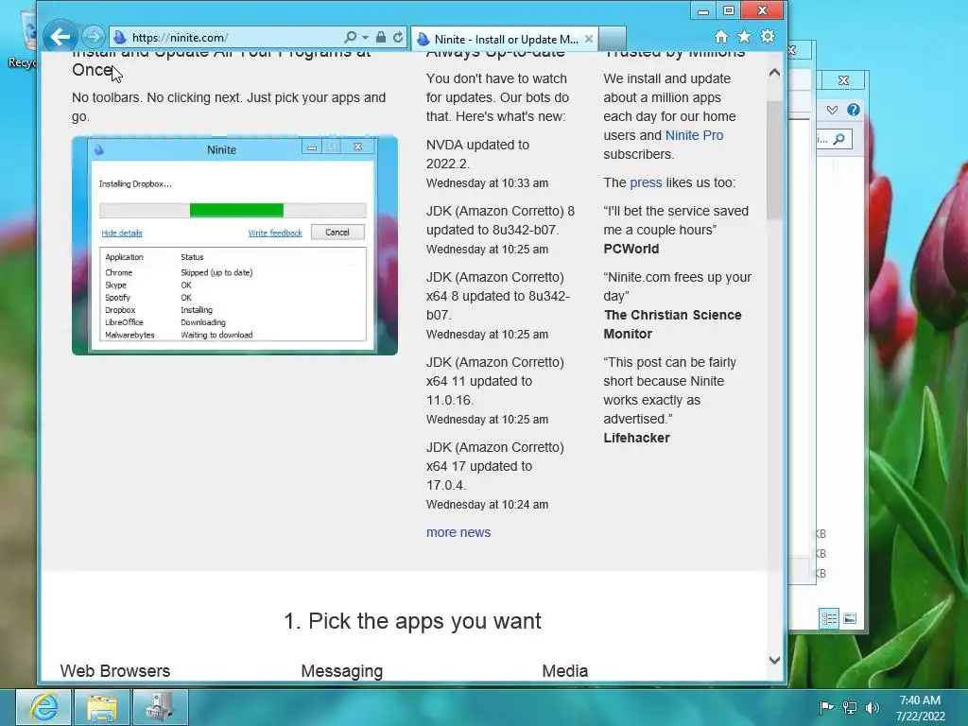Viewport: 968px width, 726px height.
Task: Click search magnifier in background Explorer window
Action: 839,139
